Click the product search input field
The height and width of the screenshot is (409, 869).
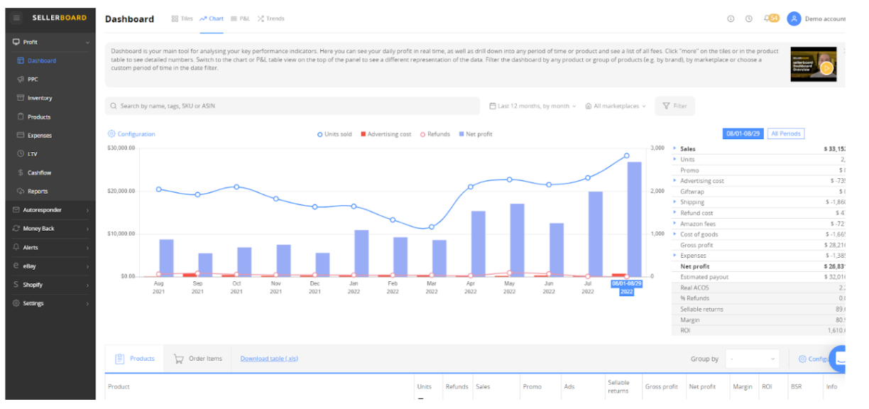[x=293, y=106]
